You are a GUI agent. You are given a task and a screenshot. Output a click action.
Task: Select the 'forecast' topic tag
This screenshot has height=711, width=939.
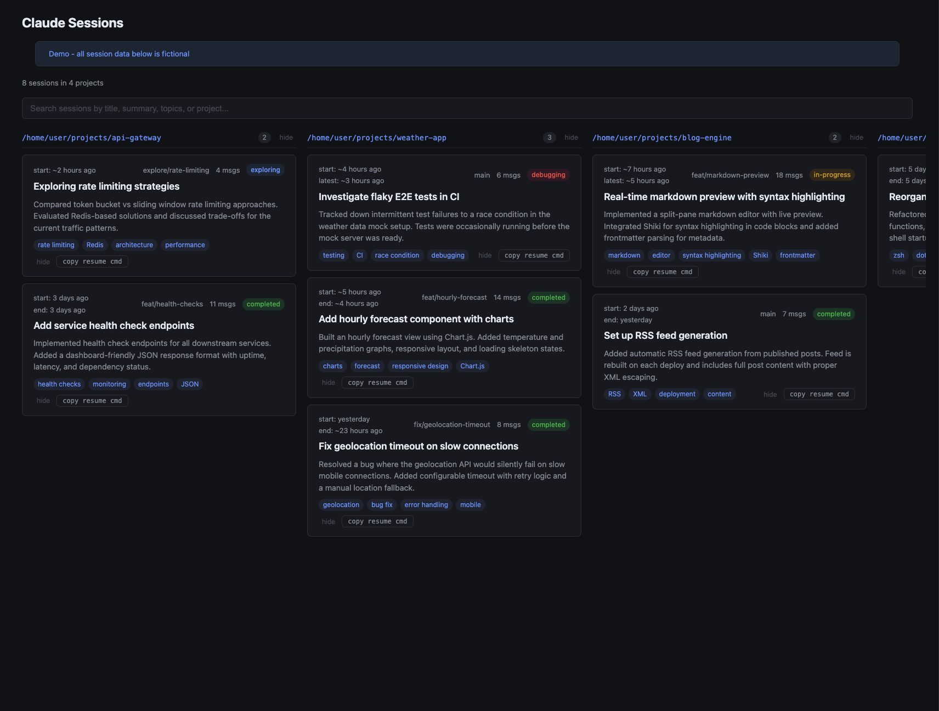367,366
